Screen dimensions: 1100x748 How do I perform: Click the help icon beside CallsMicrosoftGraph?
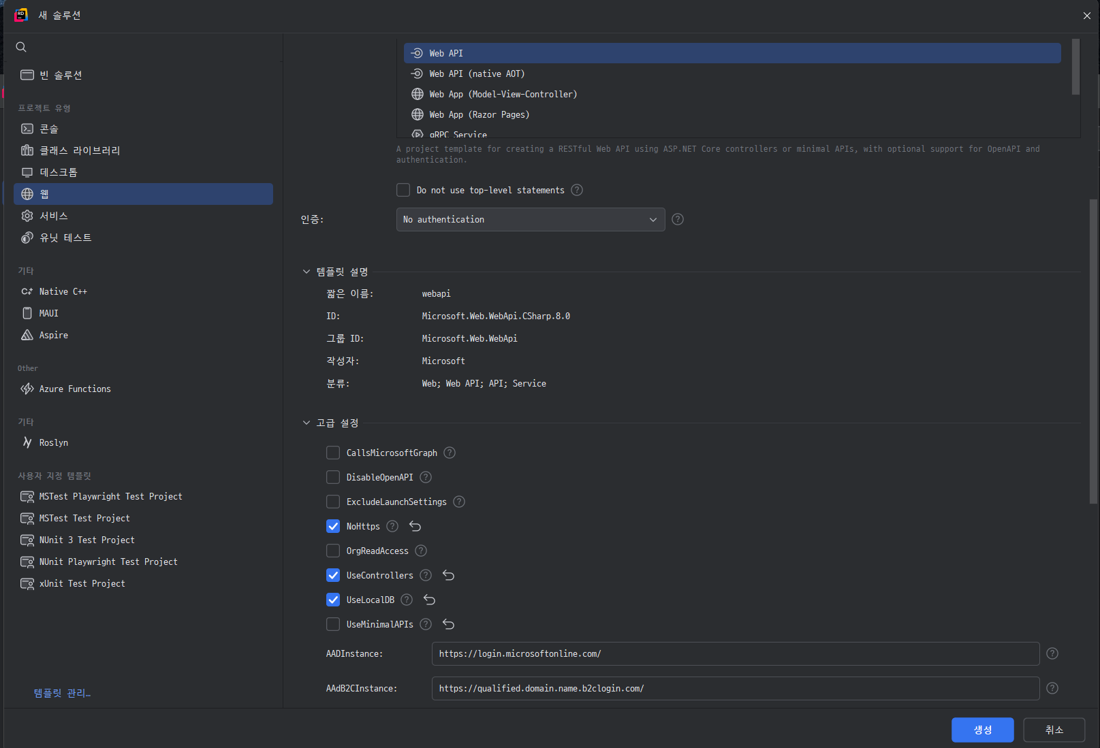pyautogui.click(x=450, y=453)
